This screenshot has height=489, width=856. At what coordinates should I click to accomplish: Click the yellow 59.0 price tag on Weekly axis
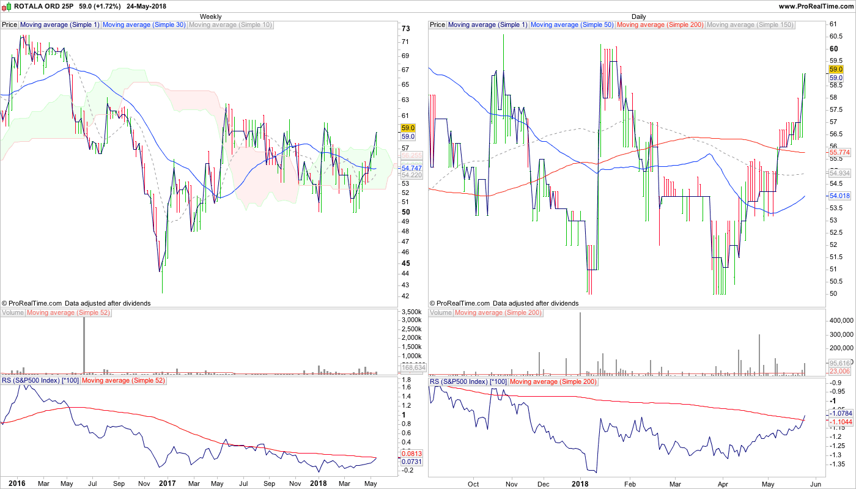[408, 128]
